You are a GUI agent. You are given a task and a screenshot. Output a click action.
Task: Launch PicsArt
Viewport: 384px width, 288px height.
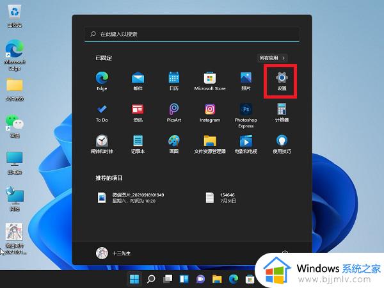click(x=174, y=113)
